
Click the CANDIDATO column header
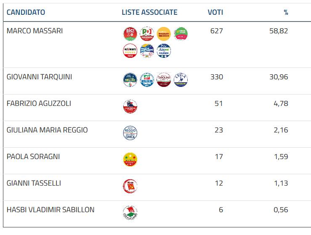(x=26, y=12)
